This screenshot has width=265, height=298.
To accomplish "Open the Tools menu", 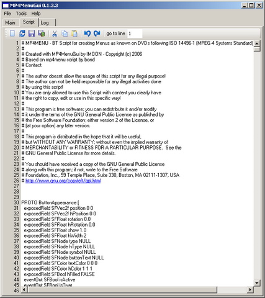I will [x=21, y=14].
